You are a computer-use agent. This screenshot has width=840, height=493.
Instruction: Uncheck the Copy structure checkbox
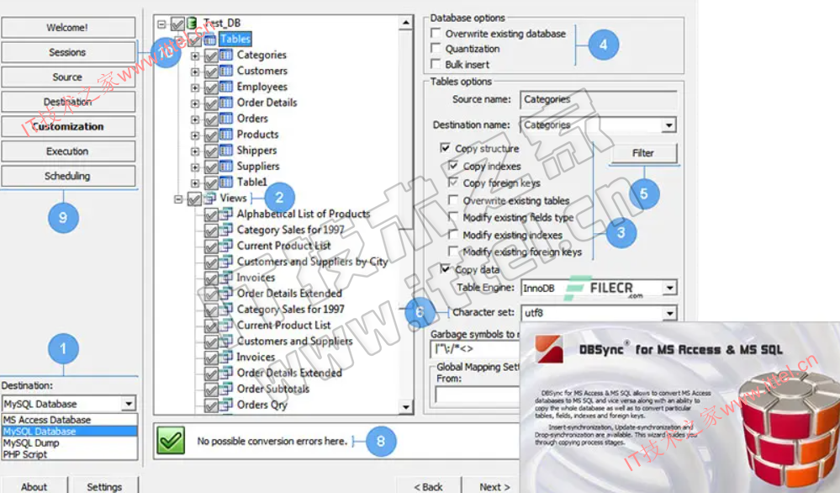coord(445,148)
